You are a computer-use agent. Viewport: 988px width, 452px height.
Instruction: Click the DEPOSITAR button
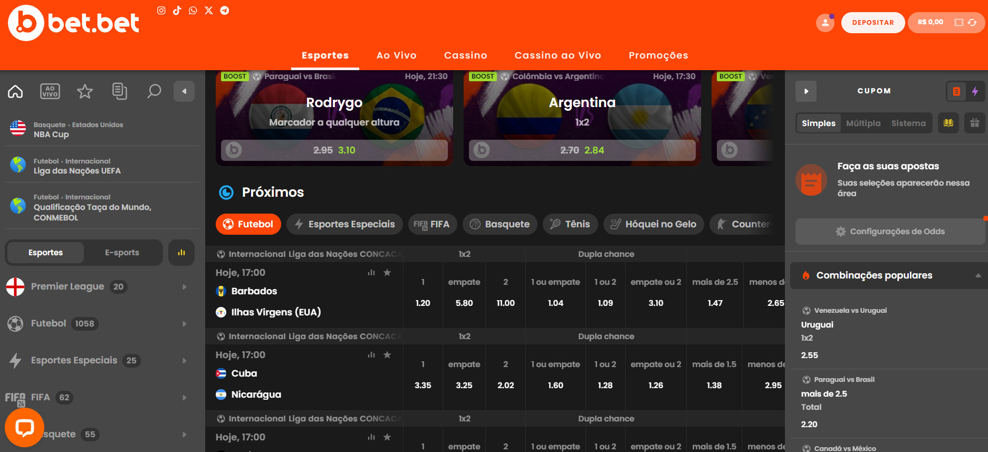pyautogui.click(x=873, y=23)
